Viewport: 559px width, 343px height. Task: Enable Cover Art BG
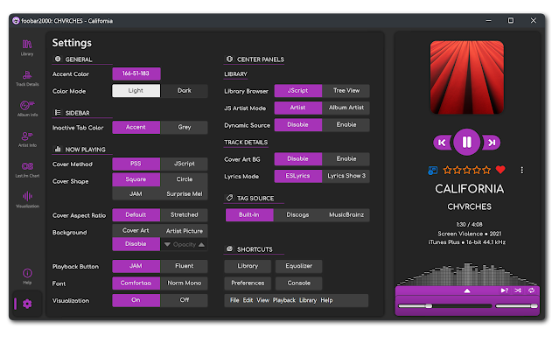(x=346, y=159)
